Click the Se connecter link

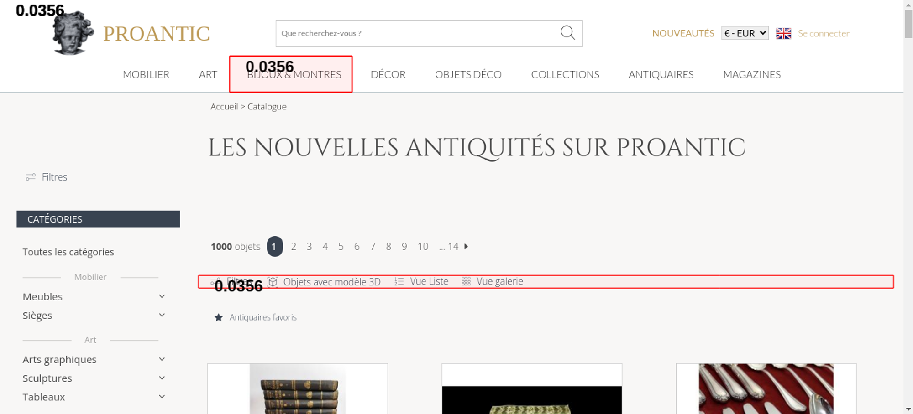pos(824,33)
